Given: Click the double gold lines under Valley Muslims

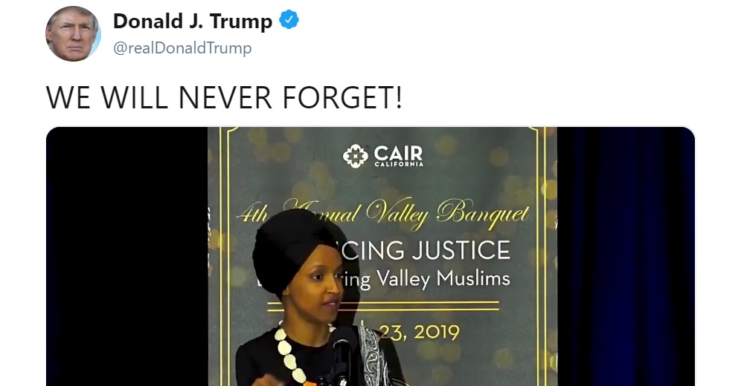Looking at the screenshot, I should (x=383, y=306).
